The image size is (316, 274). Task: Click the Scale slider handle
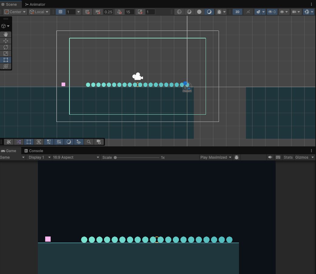(115, 157)
